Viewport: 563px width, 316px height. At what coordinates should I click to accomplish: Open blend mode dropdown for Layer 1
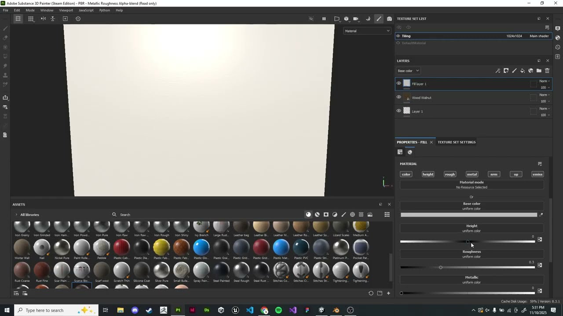(x=545, y=108)
